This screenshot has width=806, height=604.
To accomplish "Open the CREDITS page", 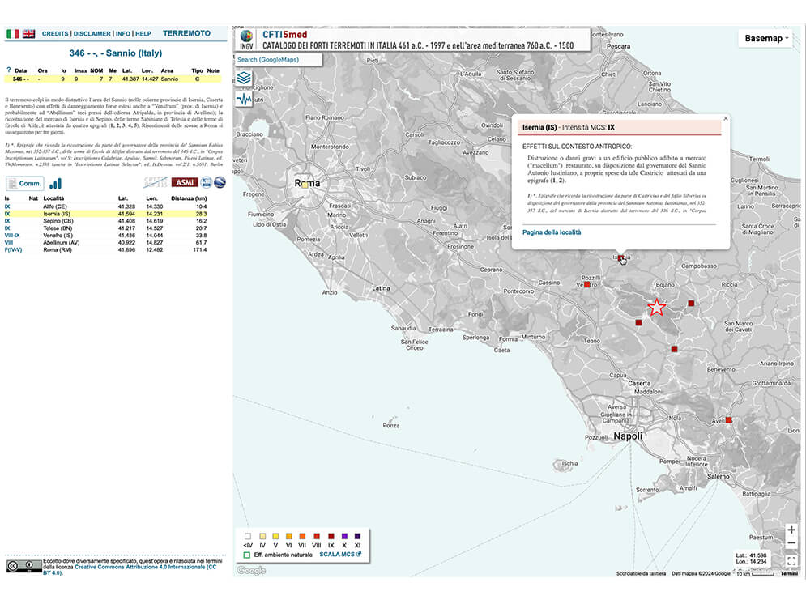I will pyautogui.click(x=55, y=34).
